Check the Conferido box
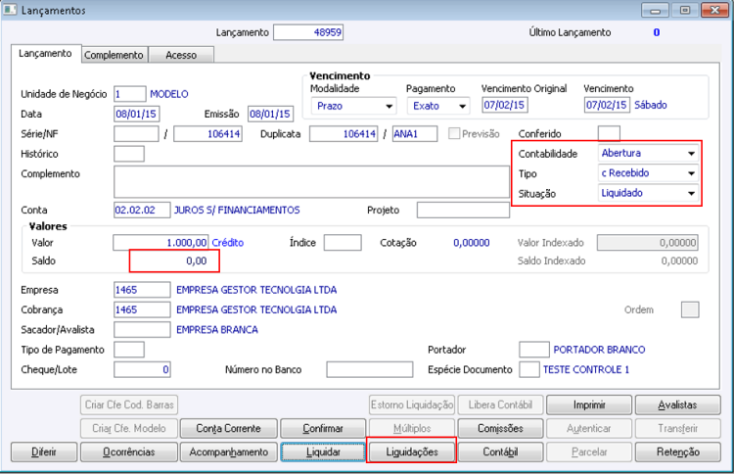 609,133
